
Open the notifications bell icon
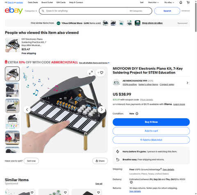click(x=181, y=2)
